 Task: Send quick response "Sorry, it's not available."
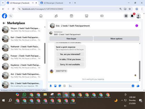coord(70,65)
